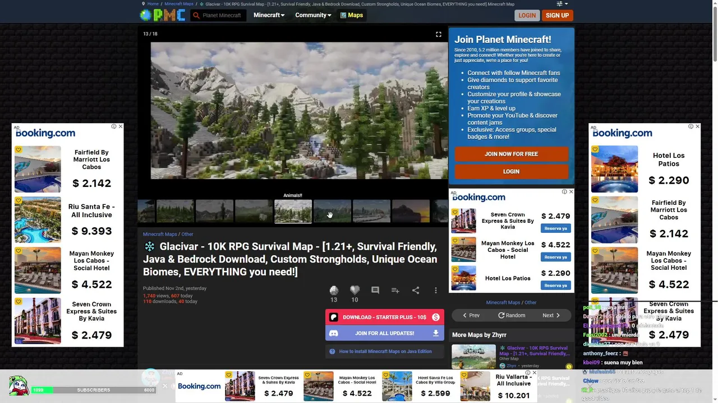Click Reserva ya for Mayan Monkey Los Cabos
The height and width of the screenshot is (403, 718).
pos(555,257)
